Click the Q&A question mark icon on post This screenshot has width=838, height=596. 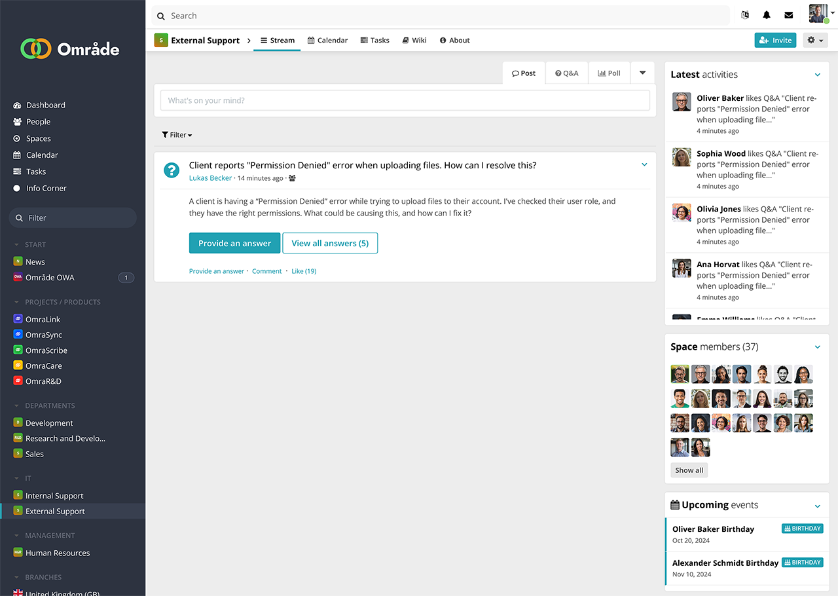point(171,170)
